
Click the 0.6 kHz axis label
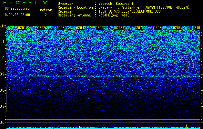point(3,123)
